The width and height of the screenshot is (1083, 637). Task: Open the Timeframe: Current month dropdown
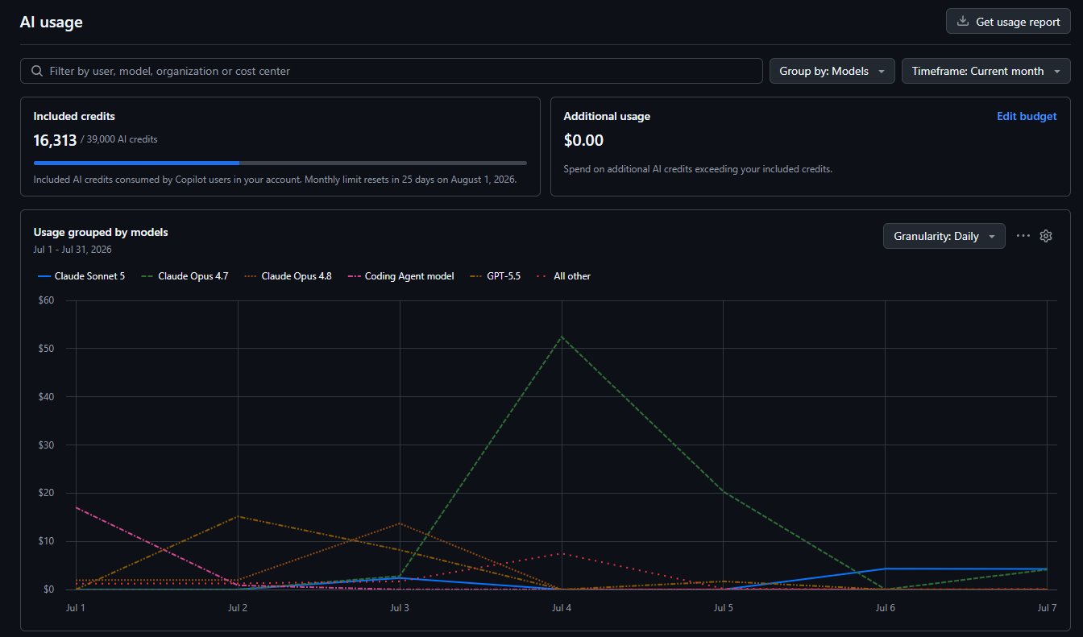pyautogui.click(x=986, y=71)
